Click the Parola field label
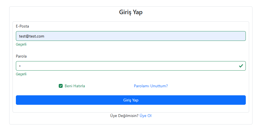265x132 pixels. coord(21,56)
